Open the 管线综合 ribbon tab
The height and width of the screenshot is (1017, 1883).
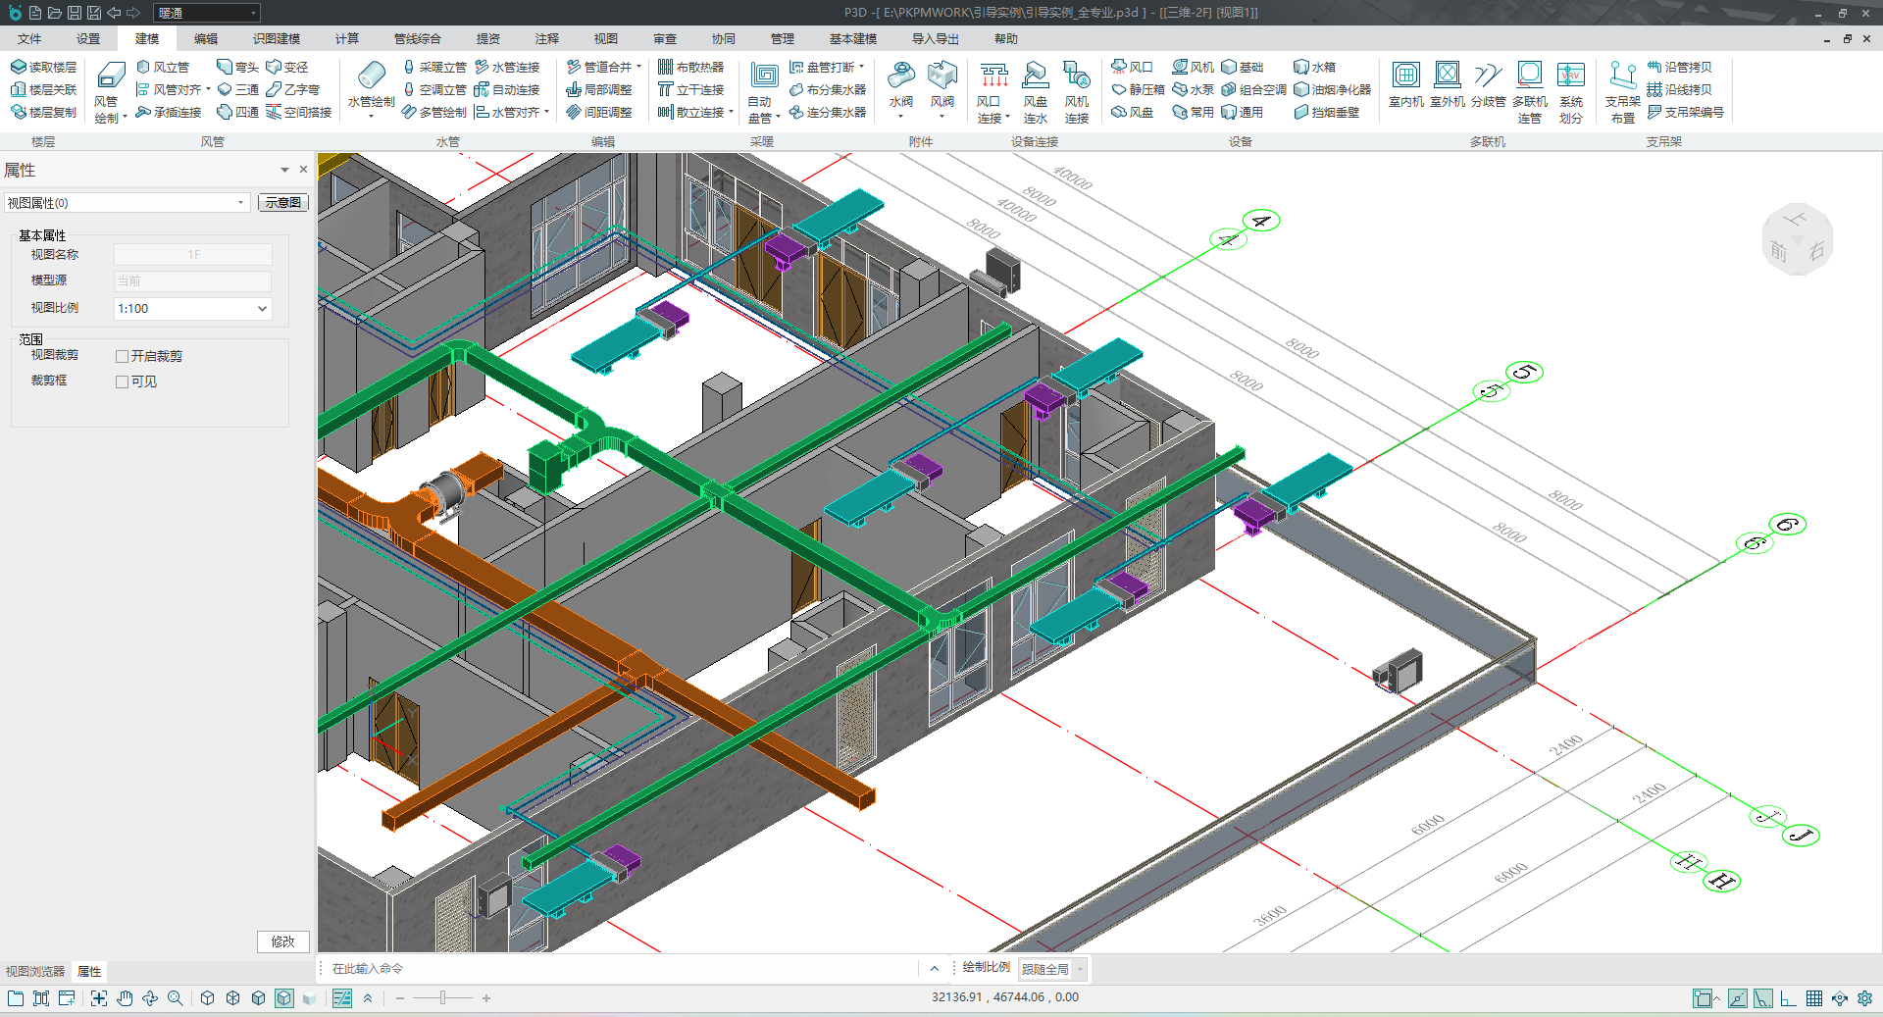[x=417, y=39]
